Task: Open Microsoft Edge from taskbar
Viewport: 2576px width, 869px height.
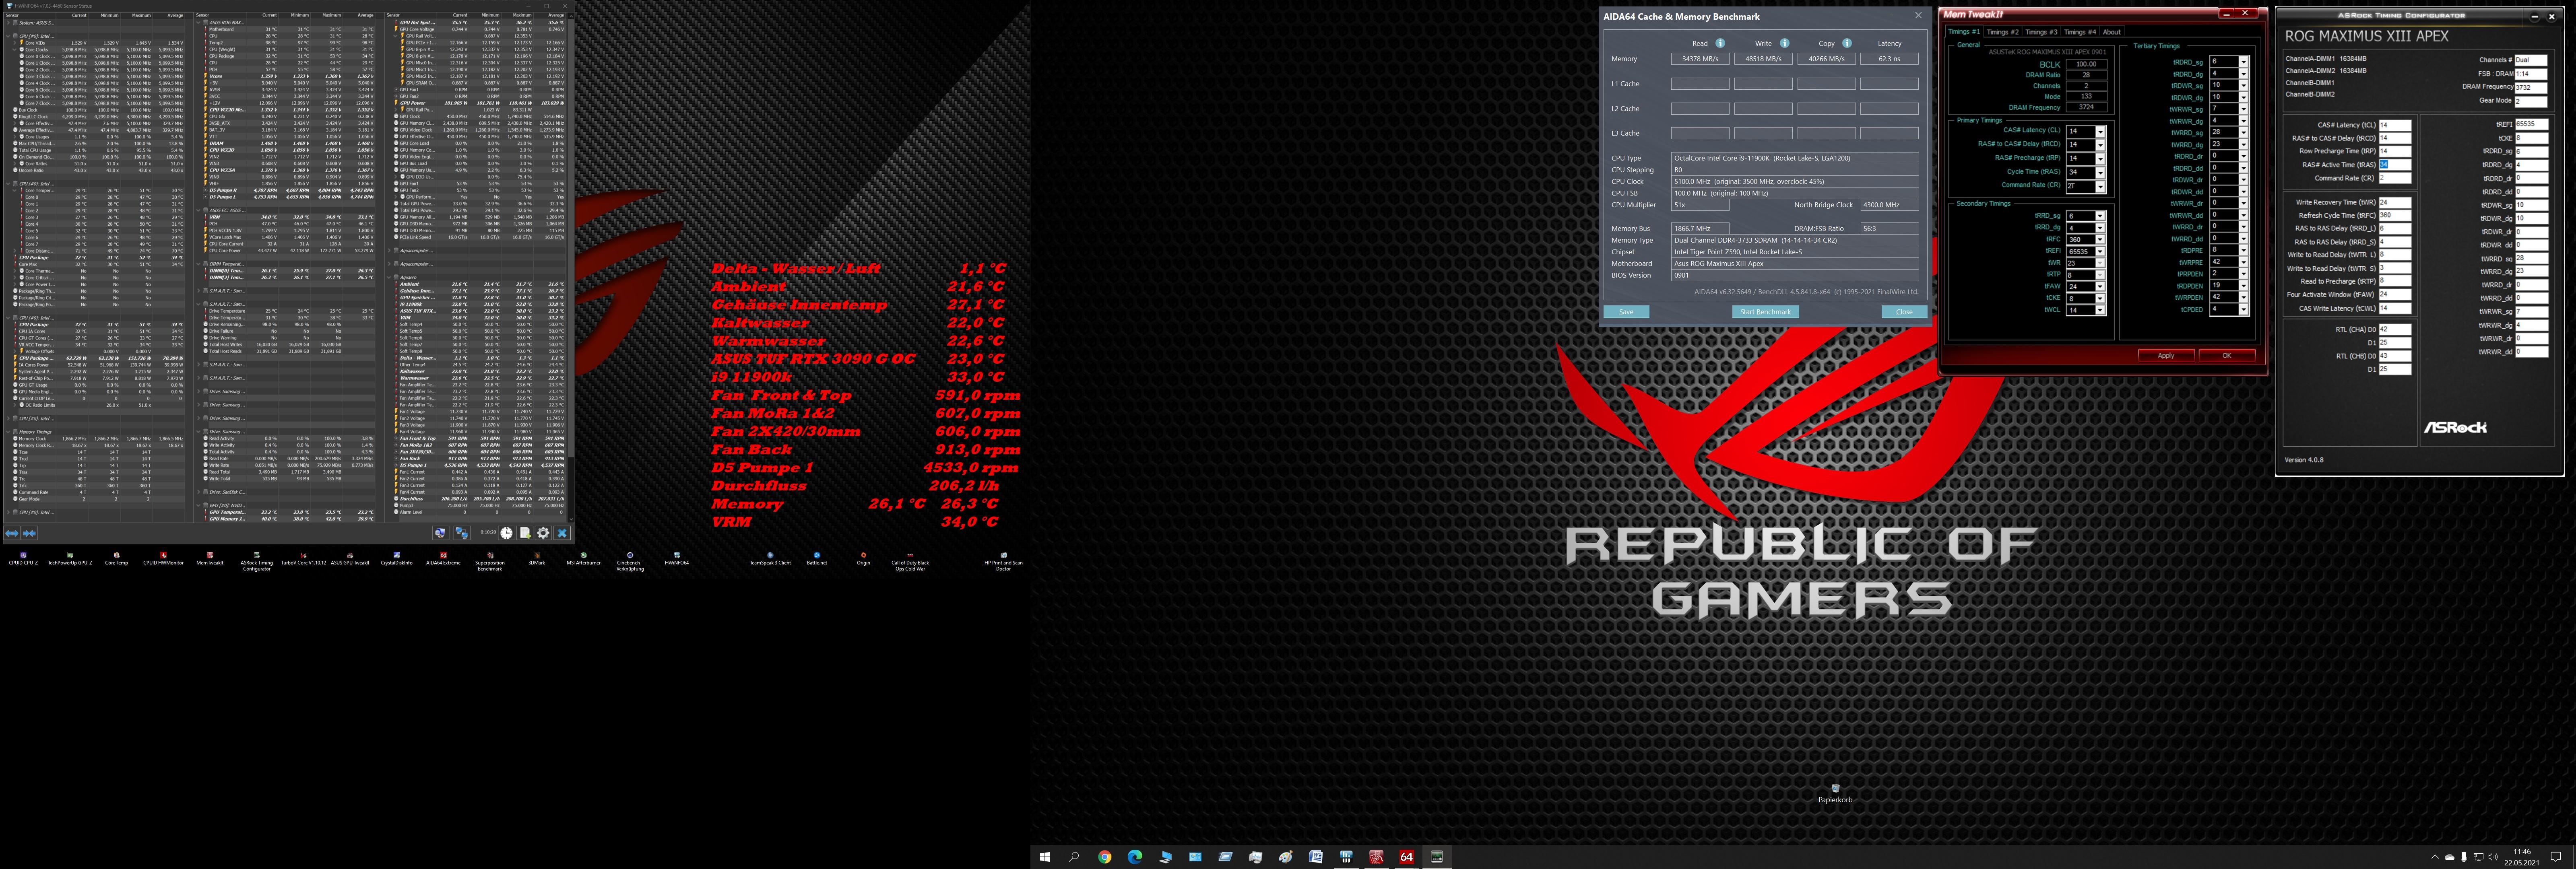Action: (1135, 857)
